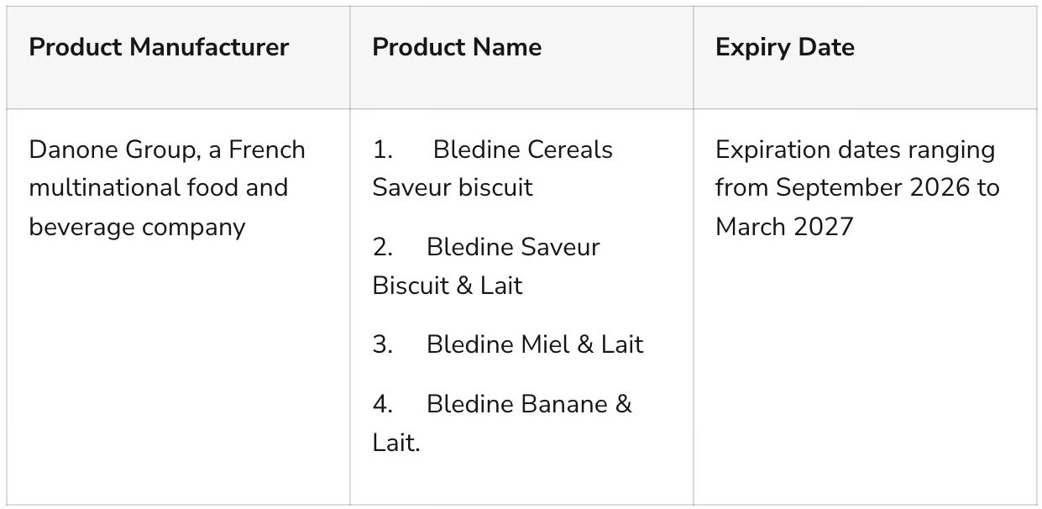Click the text "beverage company"
This screenshot has height=509, width=1042.
(x=137, y=227)
